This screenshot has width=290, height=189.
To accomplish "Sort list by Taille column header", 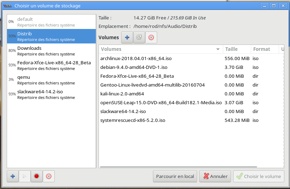I will (236, 49).
